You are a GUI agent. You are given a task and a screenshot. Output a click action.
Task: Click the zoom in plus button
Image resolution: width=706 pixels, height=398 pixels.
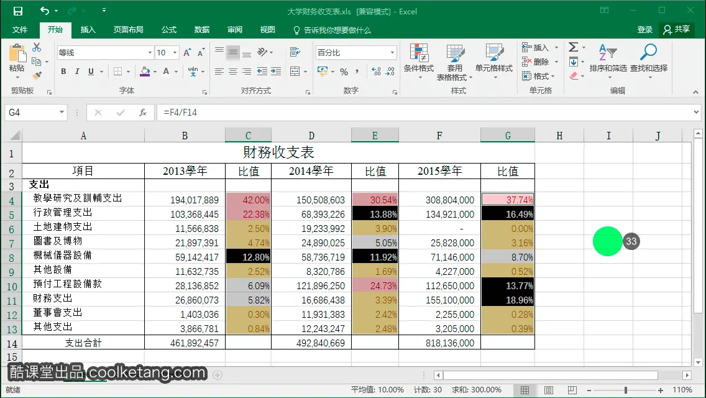661,391
